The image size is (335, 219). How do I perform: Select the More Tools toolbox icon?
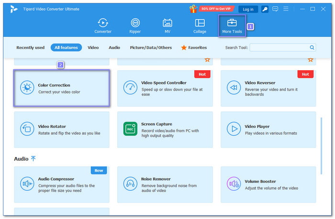pyautogui.click(x=232, y=22)
